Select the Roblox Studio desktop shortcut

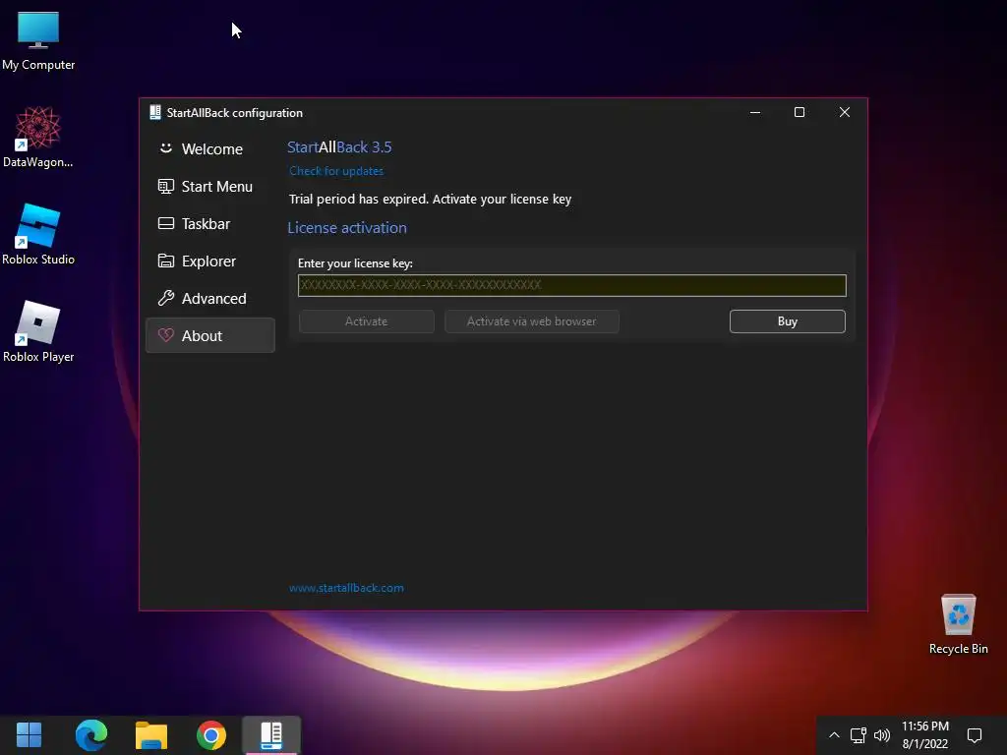(38, 234)
